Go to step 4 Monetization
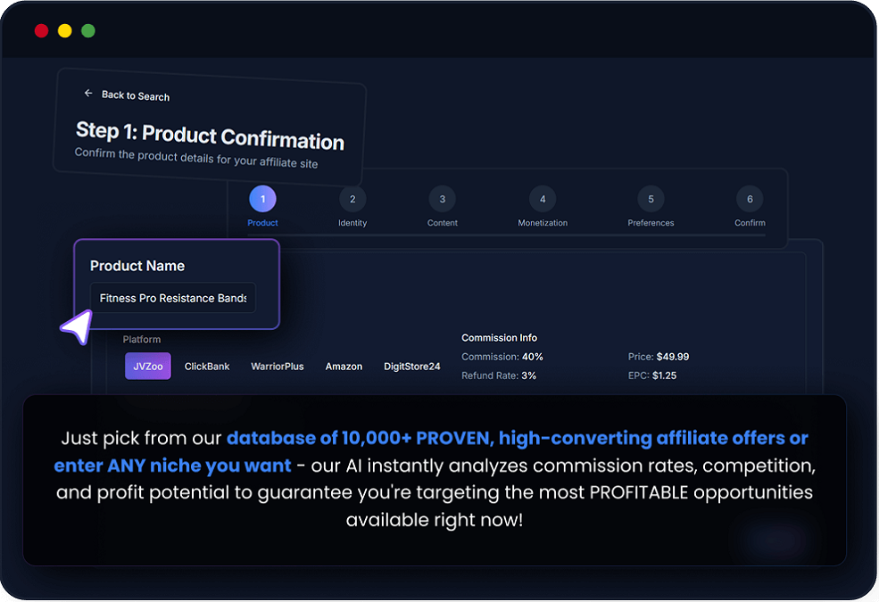This screenshot has width=879, height=602. [x=542, y=199]
